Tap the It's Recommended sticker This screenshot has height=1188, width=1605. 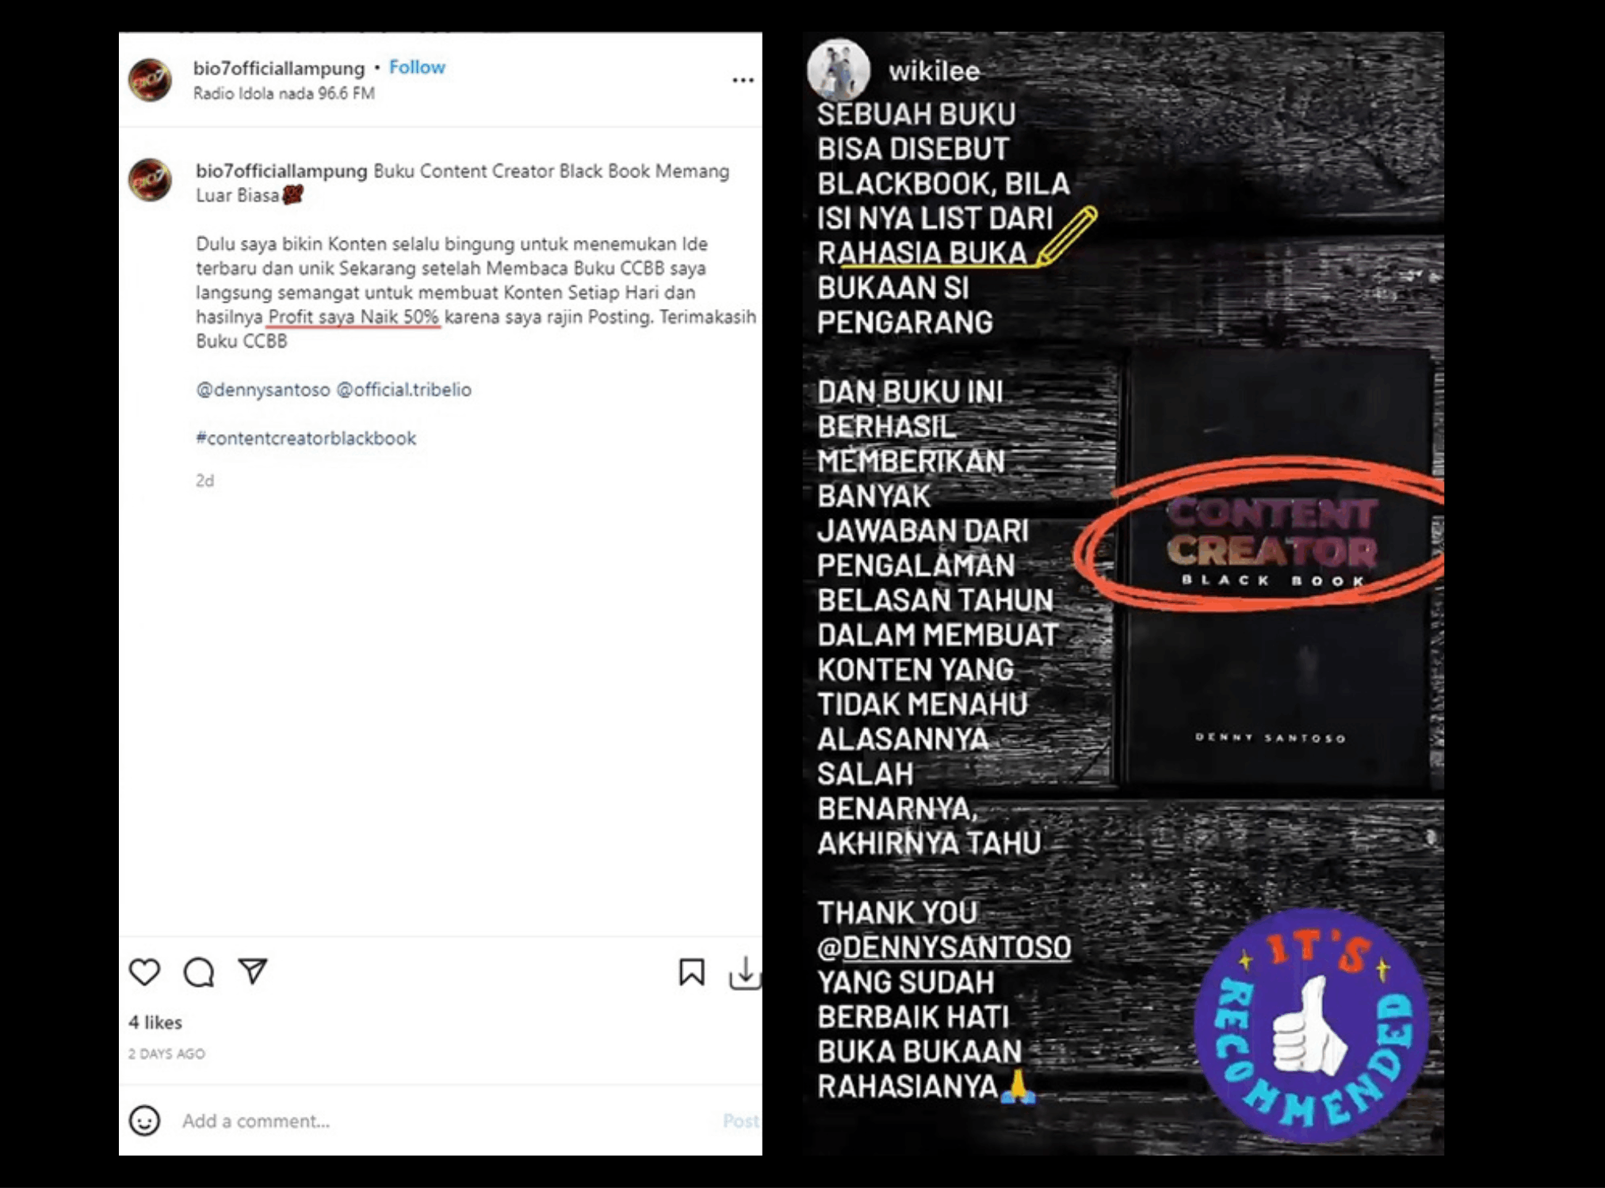(x=1312, y=1025)
